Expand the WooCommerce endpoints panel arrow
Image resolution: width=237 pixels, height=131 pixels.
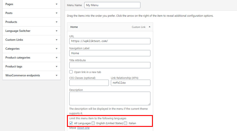click(57, 76)
